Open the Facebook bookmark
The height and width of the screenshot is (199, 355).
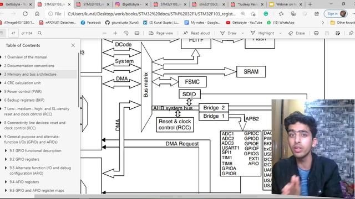[91, 23]
